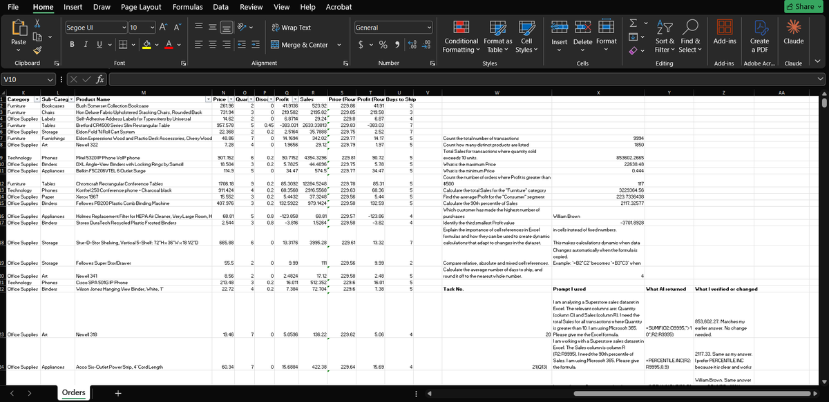This screenshot has width=829, height=402.
Task: Toggle Bold formatting
Action: click(x=72, y=45)
